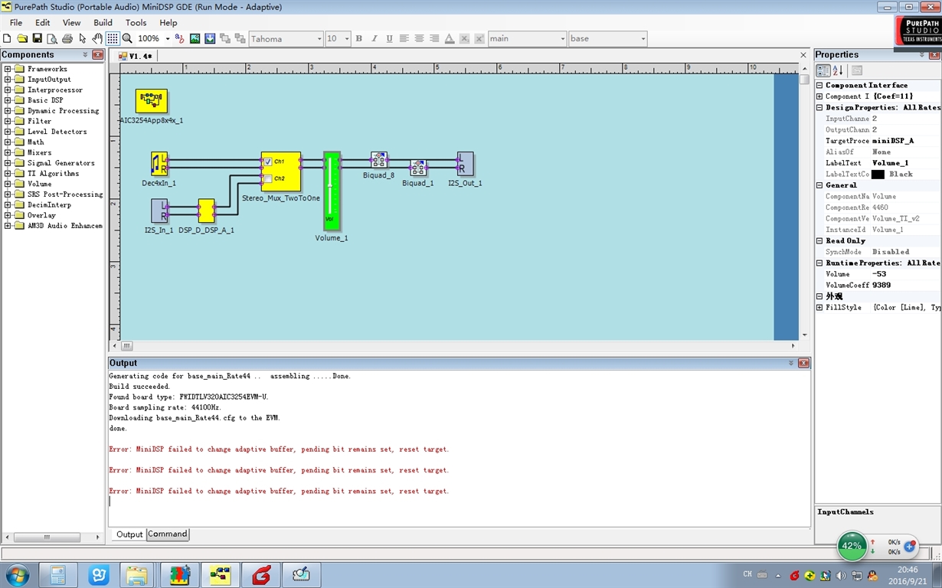The height and width of the screenshot is (588, 942).
Task: Enable the Ch2 checkbox on Stereo_Mux_TwoToOne
Action: coord(268,178)
